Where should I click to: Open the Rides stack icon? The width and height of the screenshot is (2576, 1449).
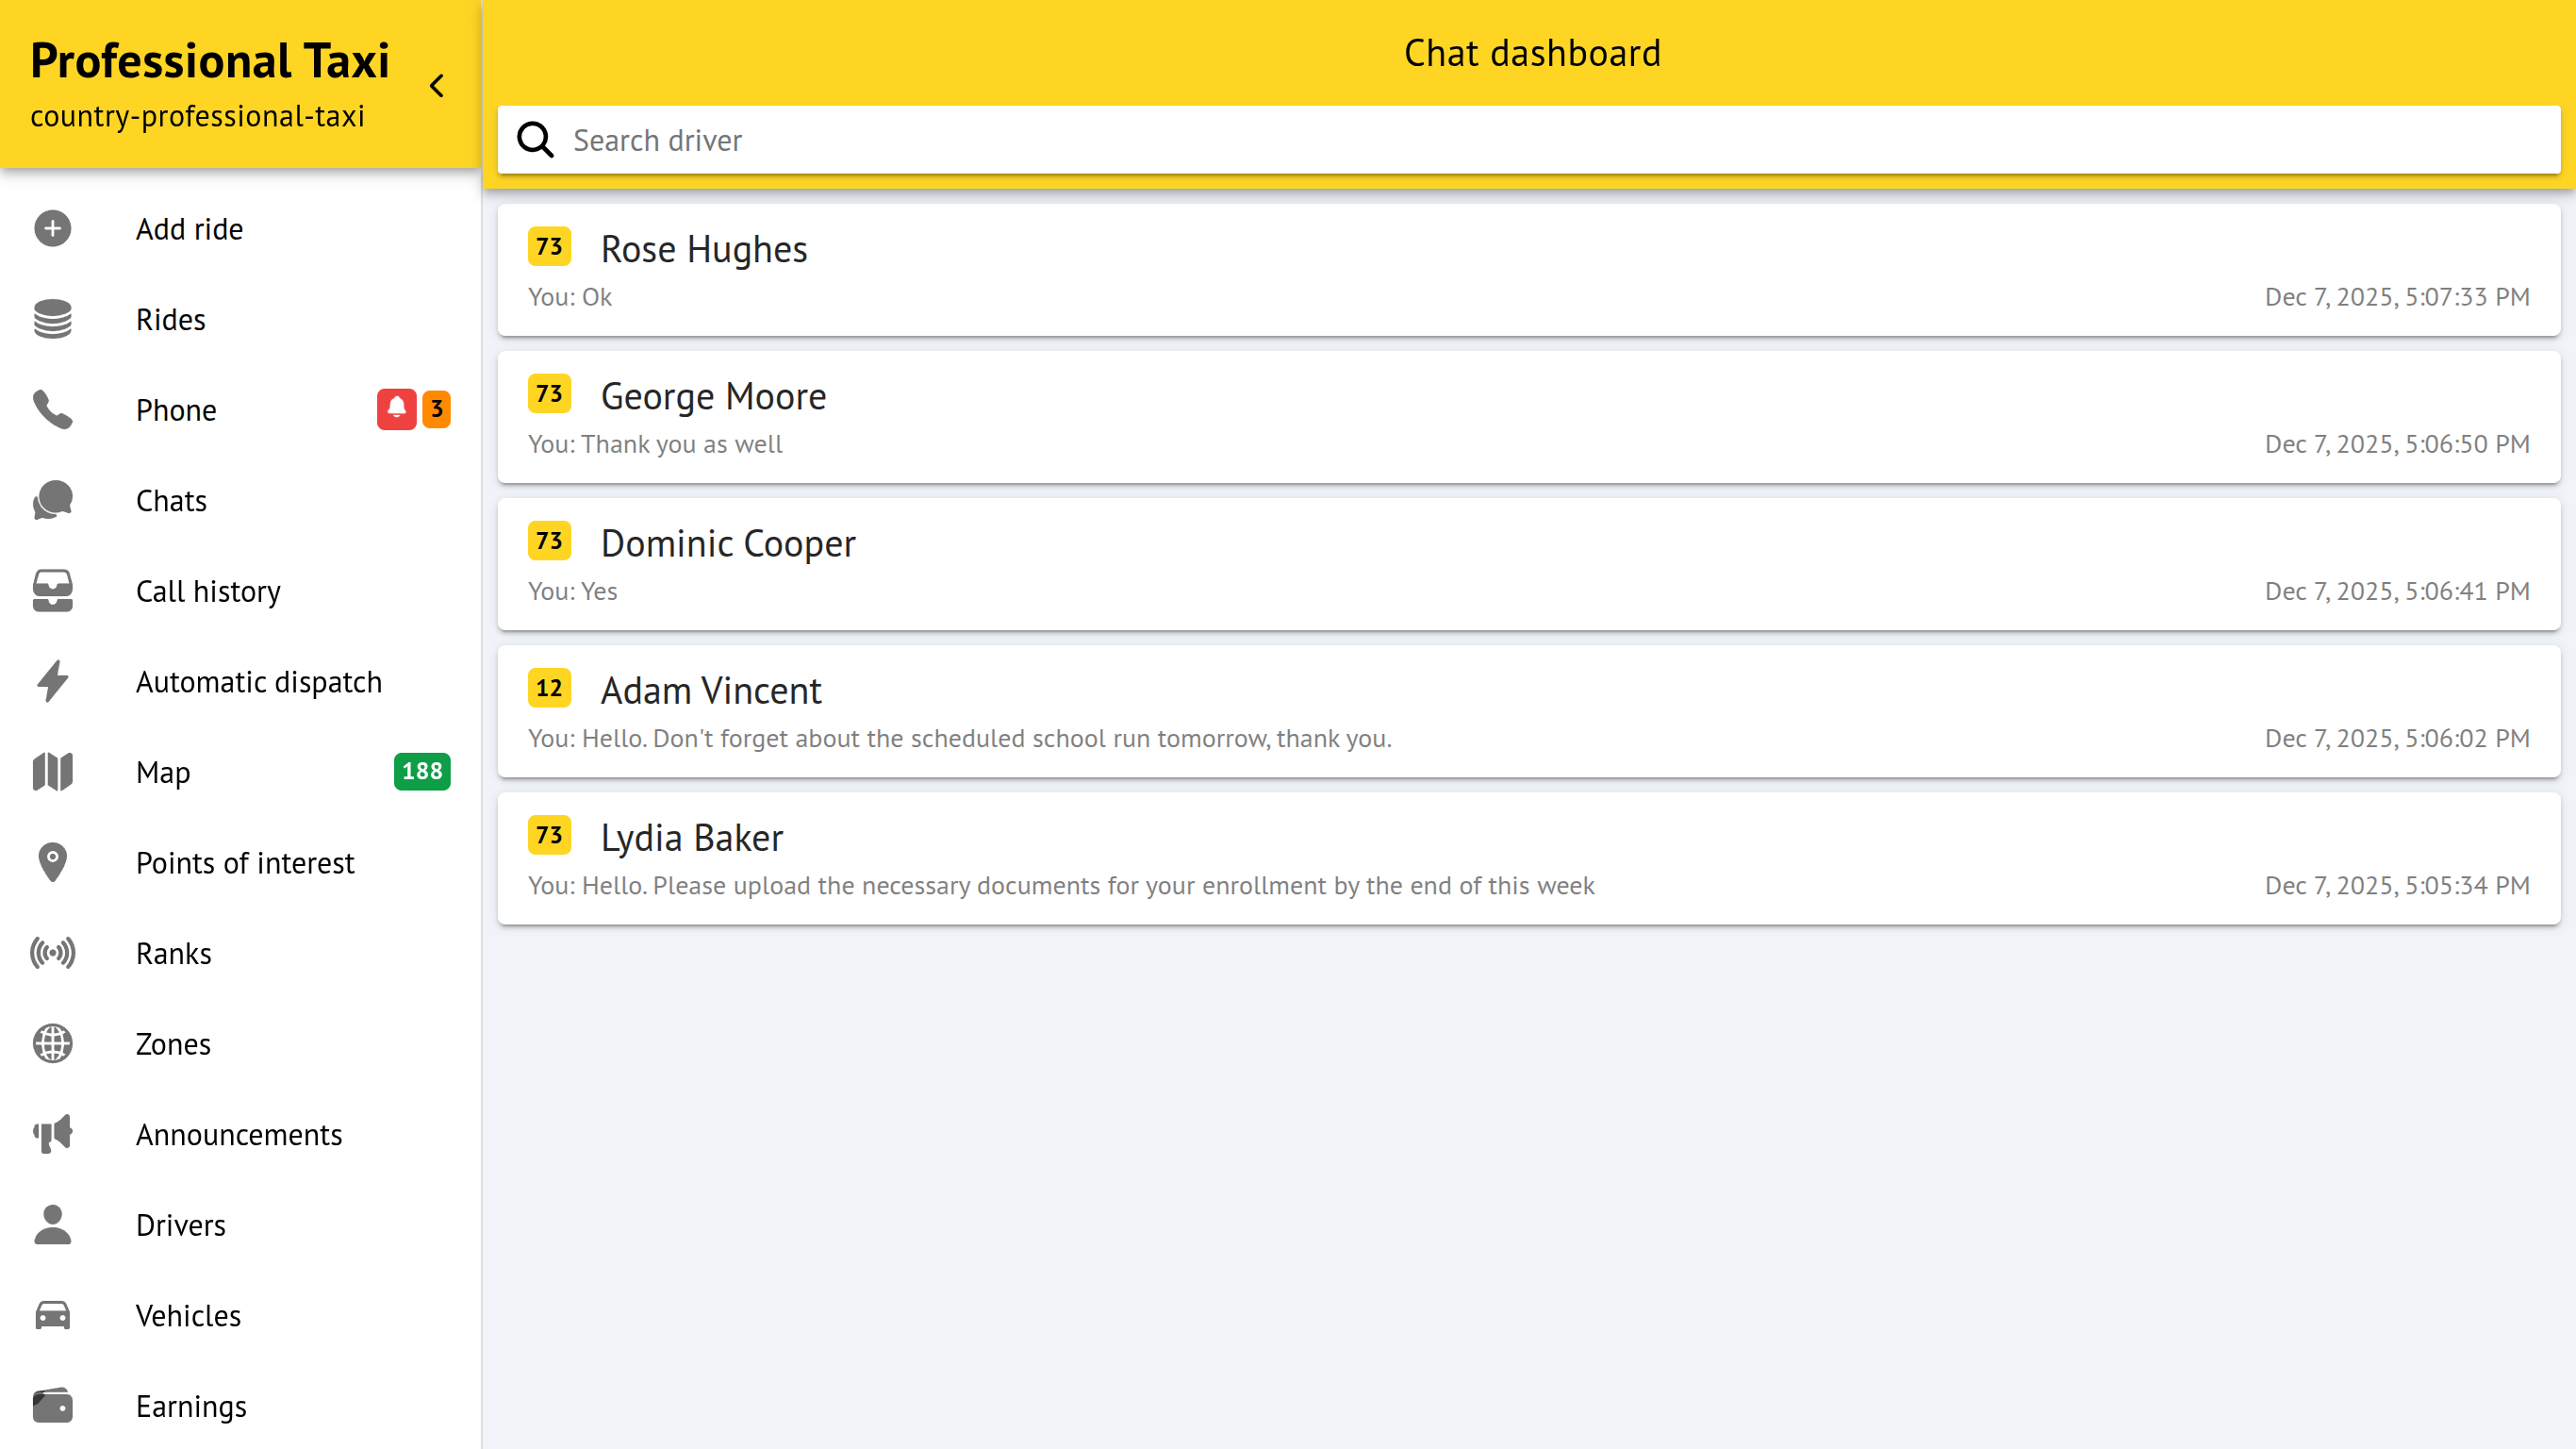(x=52, y=319)
